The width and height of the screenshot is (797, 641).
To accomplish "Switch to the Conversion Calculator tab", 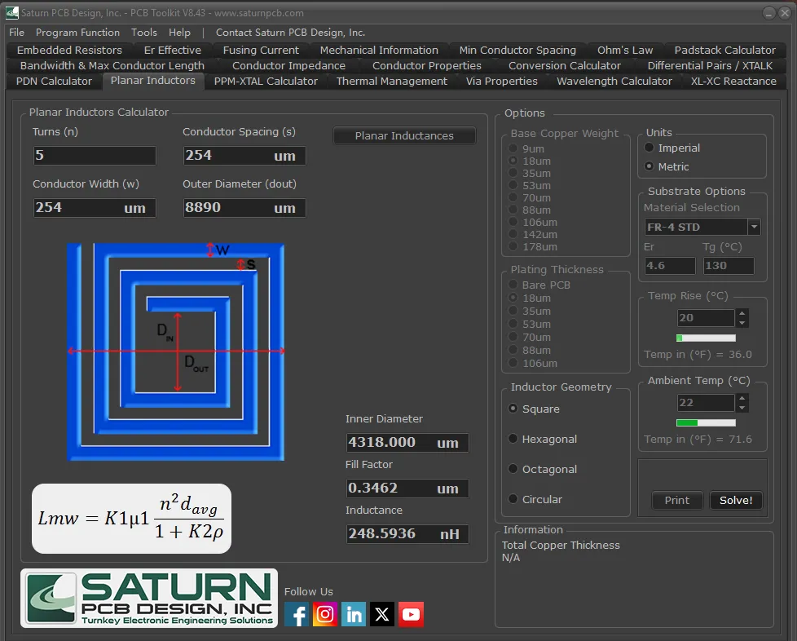I will pos(564,65).
